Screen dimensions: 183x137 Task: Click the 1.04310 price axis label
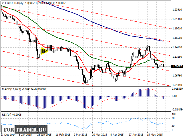[x=177, y=85]
